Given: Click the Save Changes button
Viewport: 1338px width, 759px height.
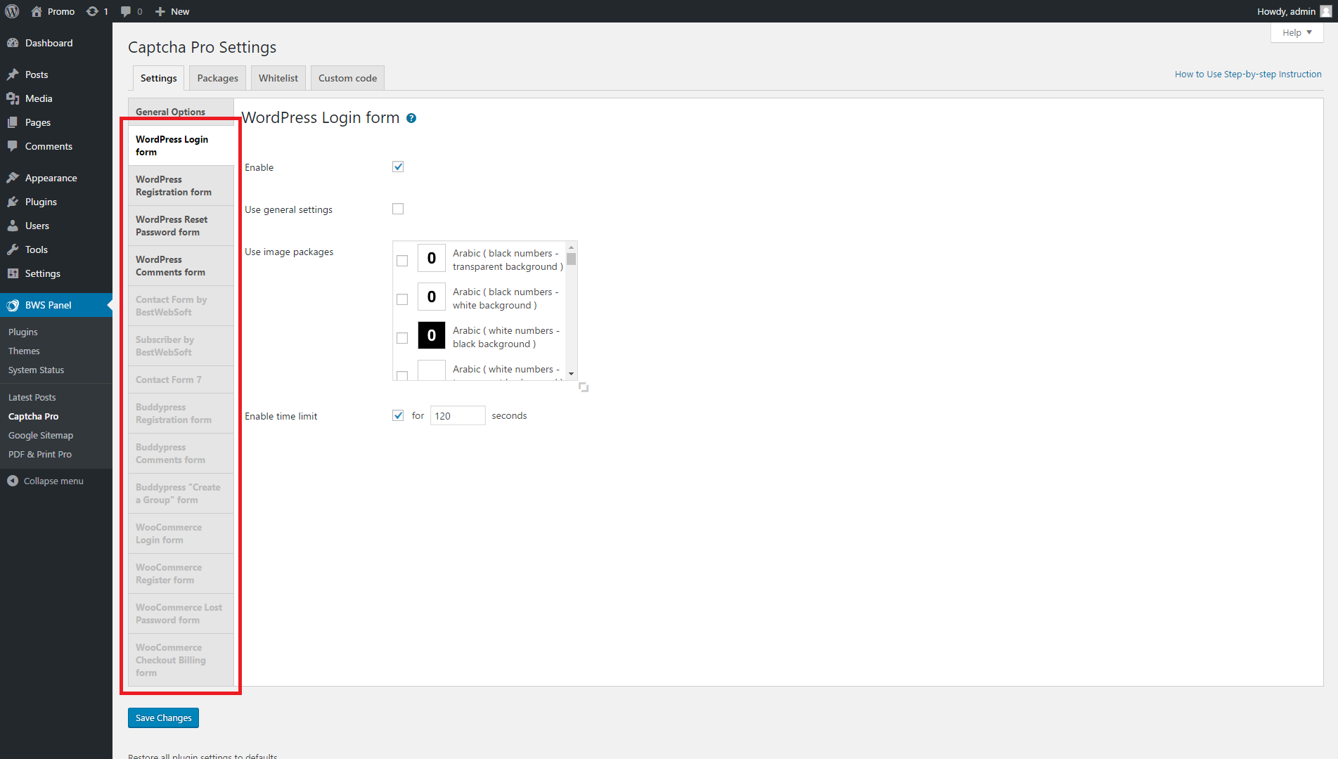Looking at the screenshot, I should [164, 718].
